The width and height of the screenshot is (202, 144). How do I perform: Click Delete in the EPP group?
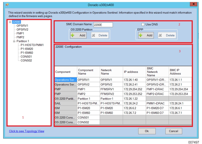(x=167, y=35)
